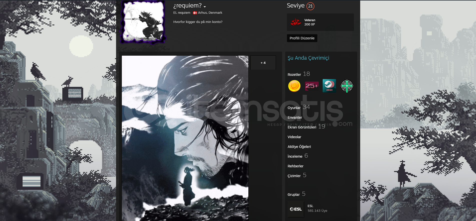
Task: Open the Envanter link
Action: coord(295,117)
